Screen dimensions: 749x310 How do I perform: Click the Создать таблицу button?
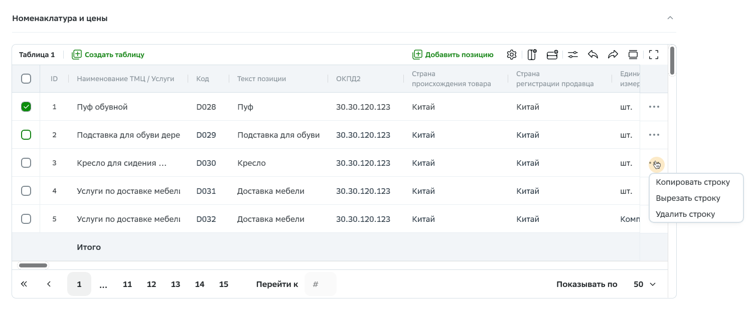(x=108, y=55)
